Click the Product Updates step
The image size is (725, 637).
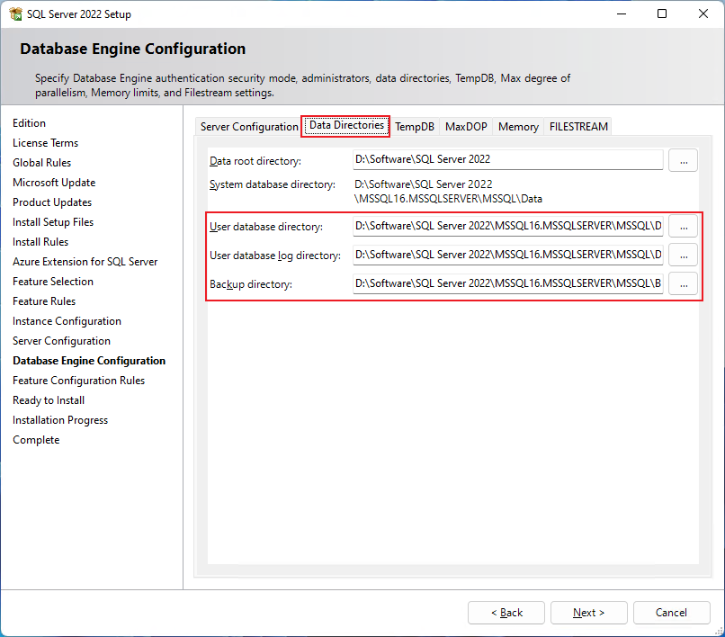(52, 202)
